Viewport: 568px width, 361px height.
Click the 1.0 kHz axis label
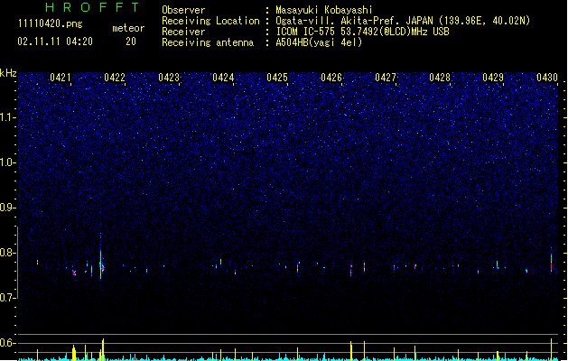pos(8,162)
